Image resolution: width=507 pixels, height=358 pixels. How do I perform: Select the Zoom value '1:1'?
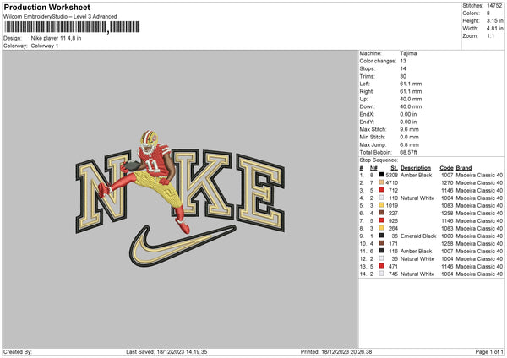490,35
